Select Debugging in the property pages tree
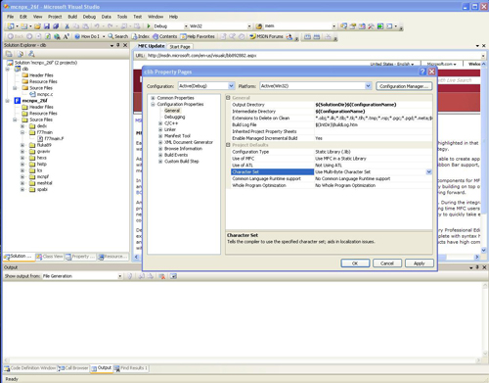Screen dimensions: 489x383 click(174, 117)
